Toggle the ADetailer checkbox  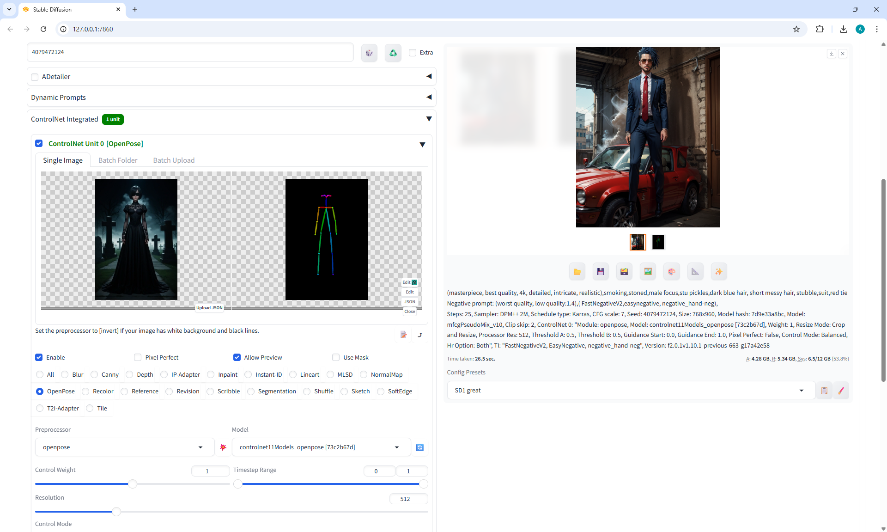coord(35,77)
